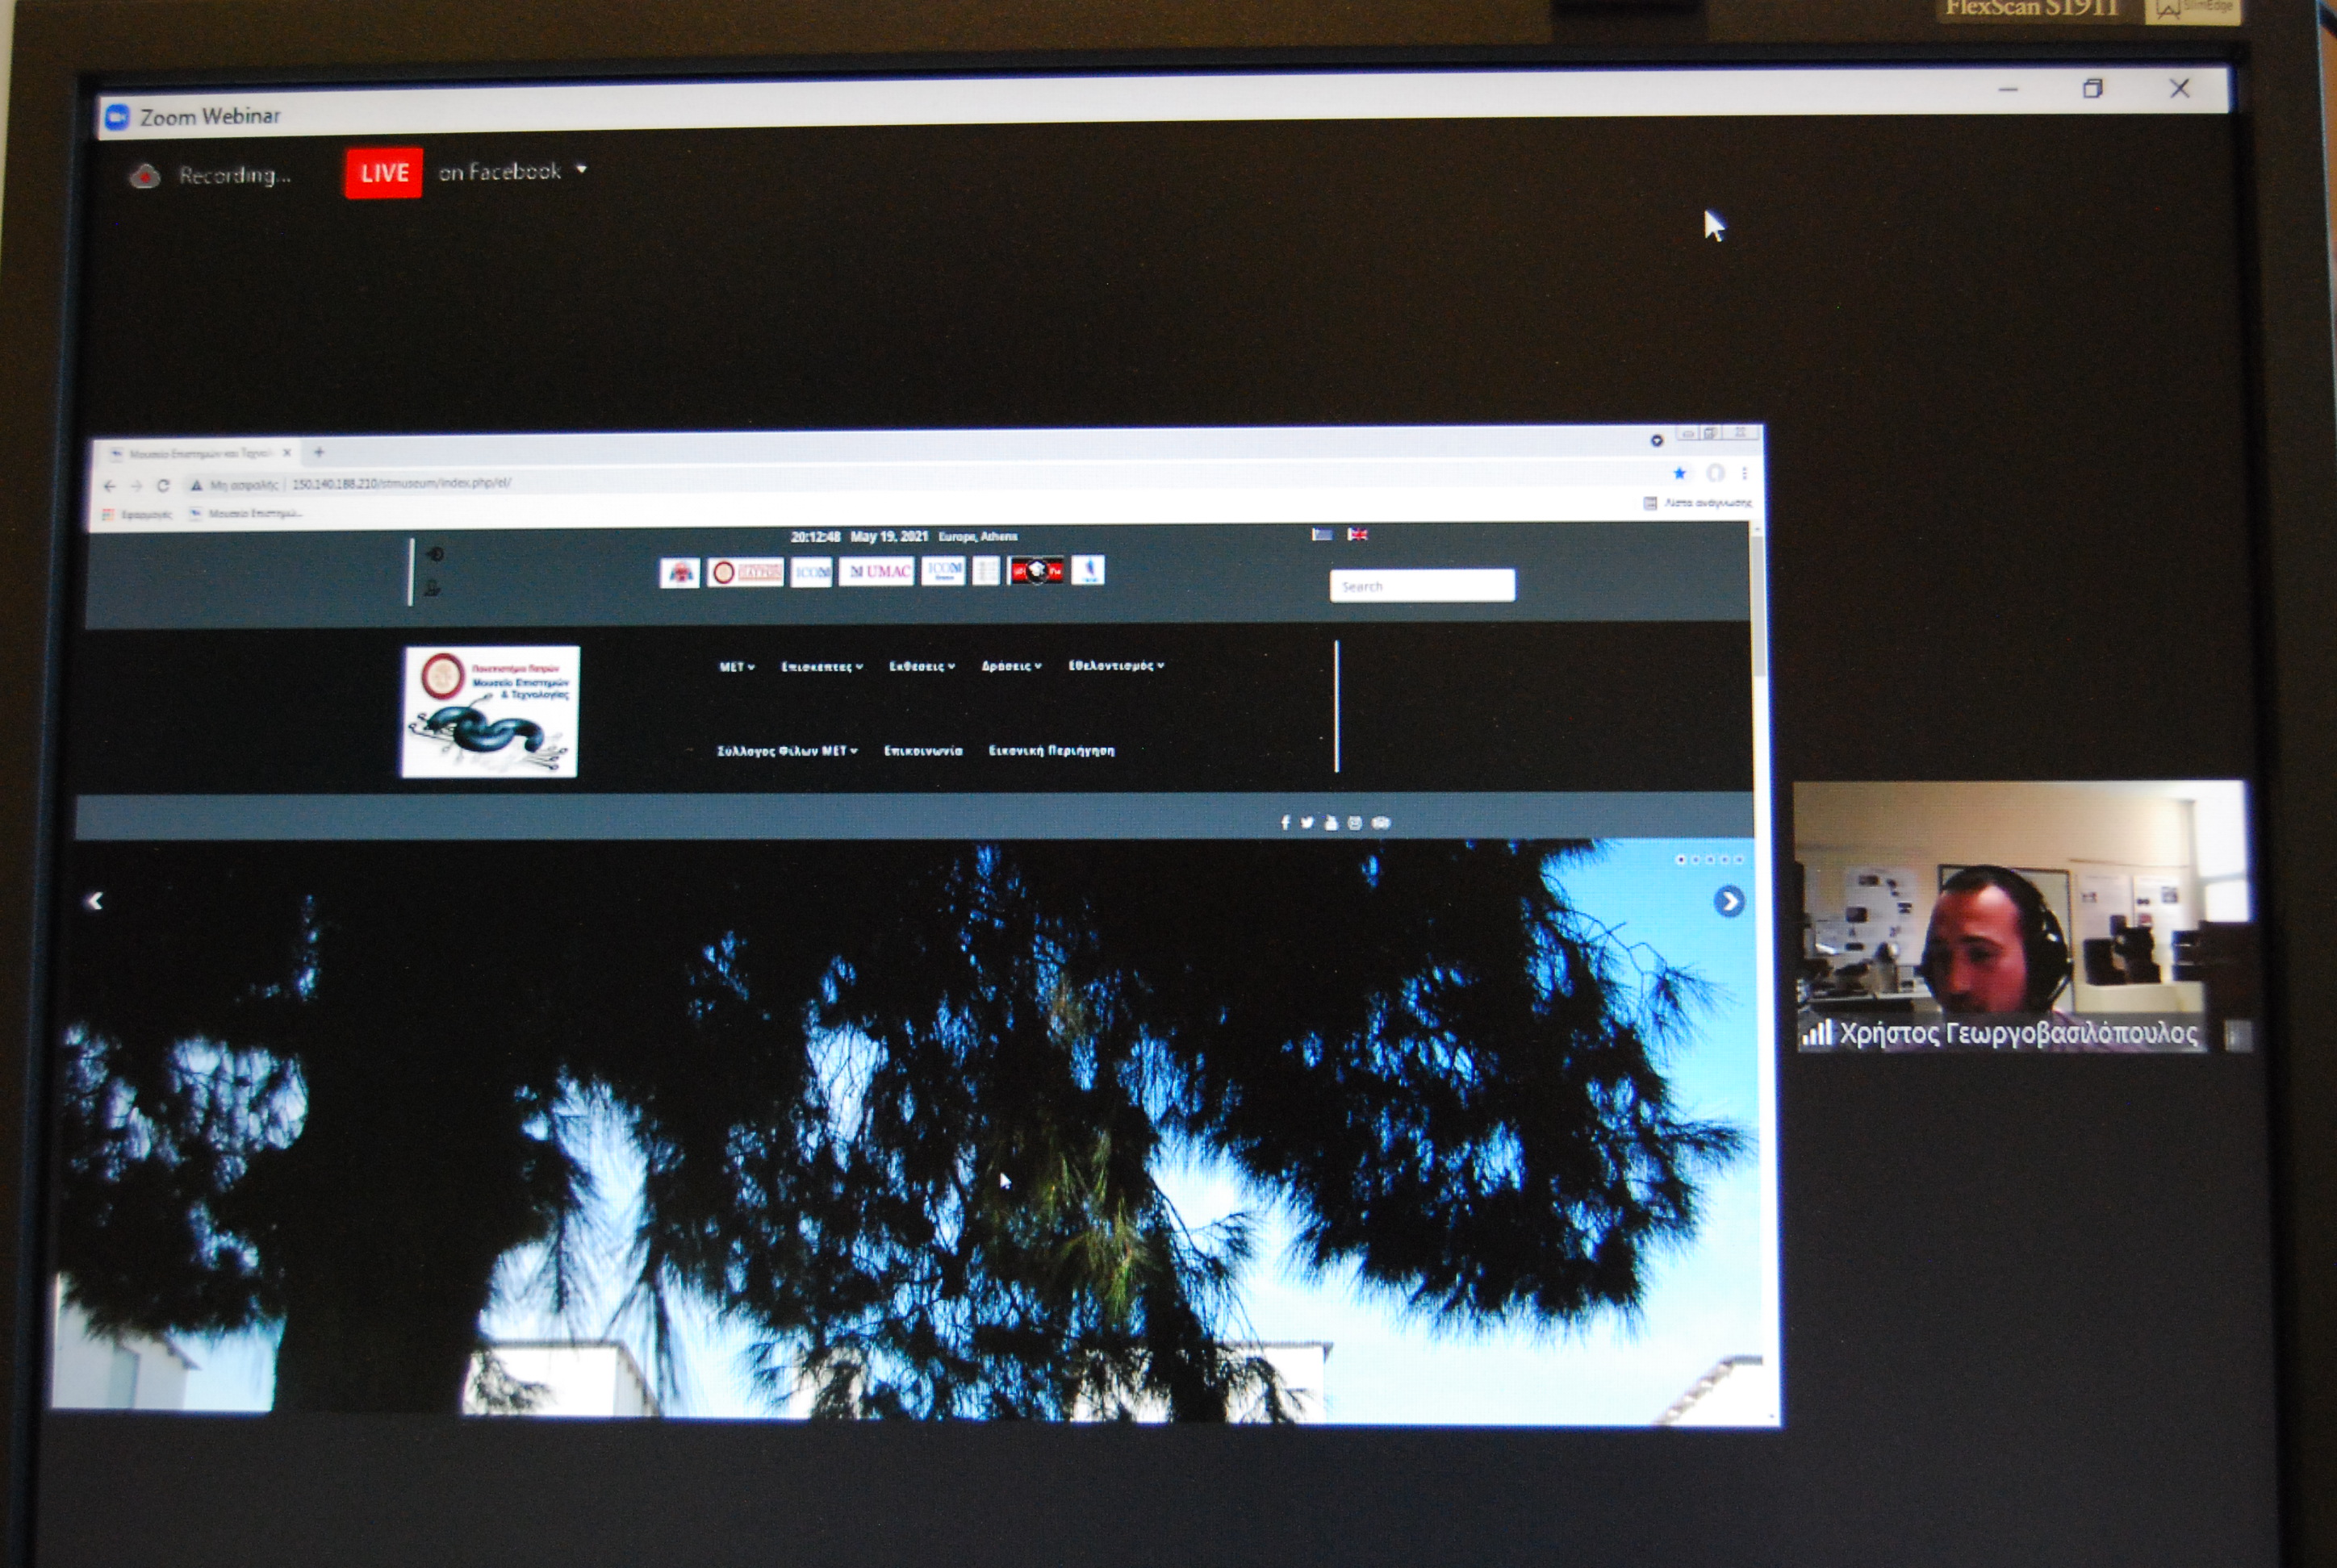This screenshot has width=2337, height=1568.
Task: Click the browser back arrow
Action: (110, 486)
